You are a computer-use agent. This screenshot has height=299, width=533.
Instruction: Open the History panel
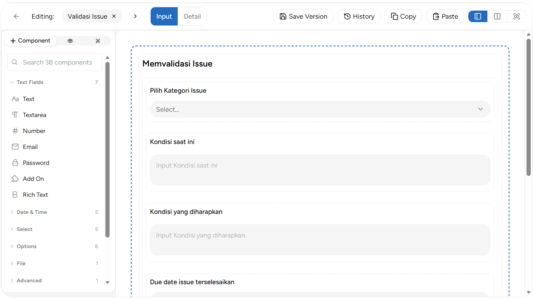(359, 16)
